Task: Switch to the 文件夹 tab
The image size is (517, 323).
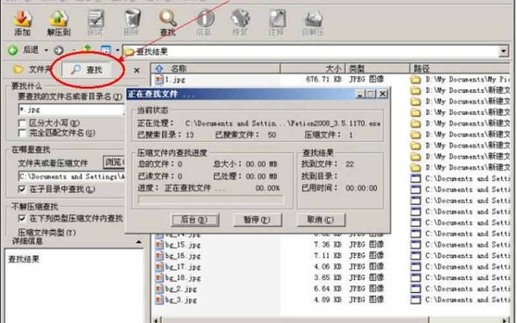Action: point(32,70)
